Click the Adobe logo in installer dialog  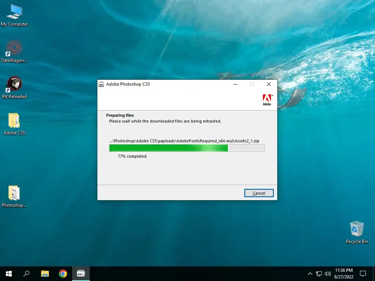coord(267,100)
